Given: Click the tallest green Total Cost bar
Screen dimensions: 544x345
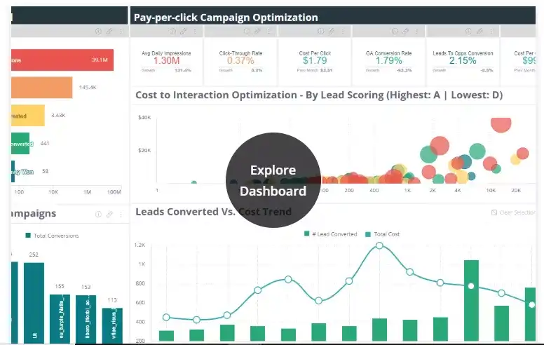Looking at the screenshot, I should pyautogui.click(x=471, y=301).
